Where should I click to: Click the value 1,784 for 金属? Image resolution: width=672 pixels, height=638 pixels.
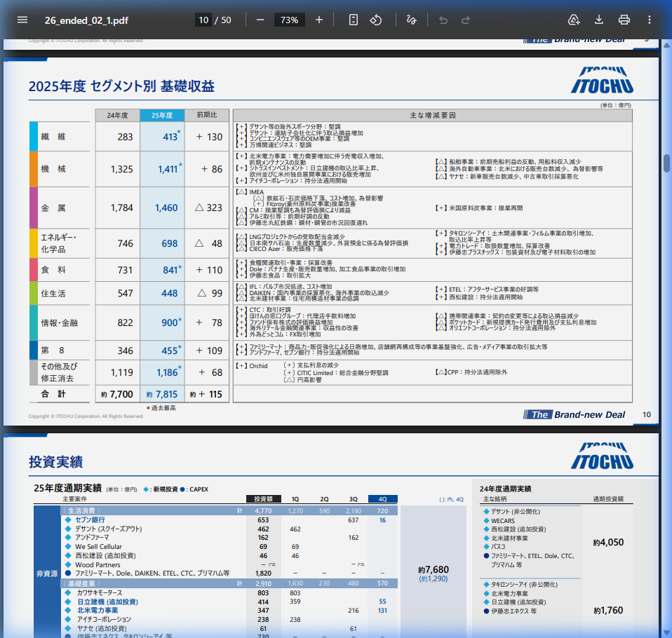pyautogui.click(x=122, y=208)
